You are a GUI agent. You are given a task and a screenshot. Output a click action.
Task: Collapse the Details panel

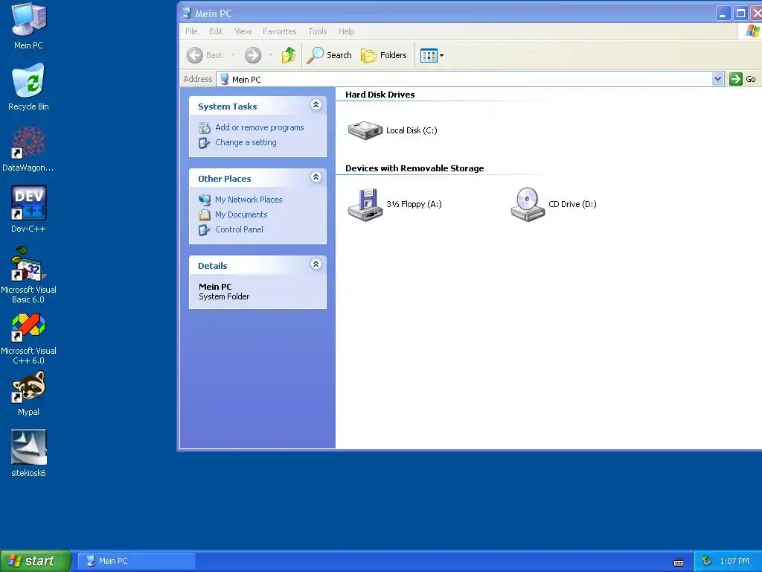(316, 264)
